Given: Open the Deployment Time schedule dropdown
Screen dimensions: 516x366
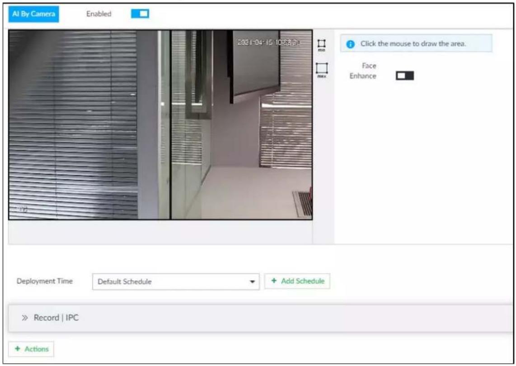Looking at the screenshot, I should click(x=176, y=282).
